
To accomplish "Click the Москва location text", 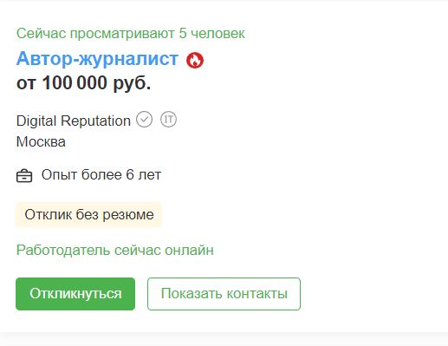I will coord(41,141).
